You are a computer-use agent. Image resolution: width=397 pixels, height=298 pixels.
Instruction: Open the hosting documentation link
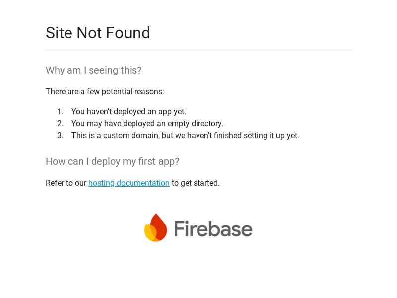(129, 183)
